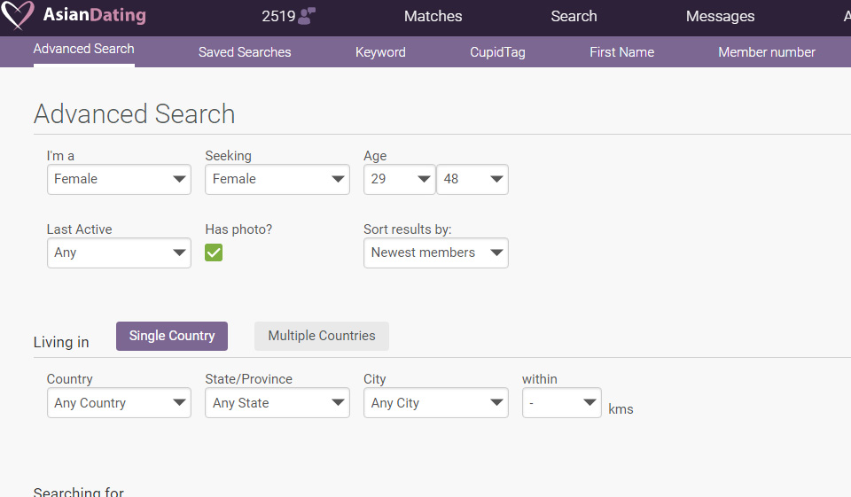The image size is (851, 497).
Task: Open the CupidTag search tab
Action: tap(497, 52)
